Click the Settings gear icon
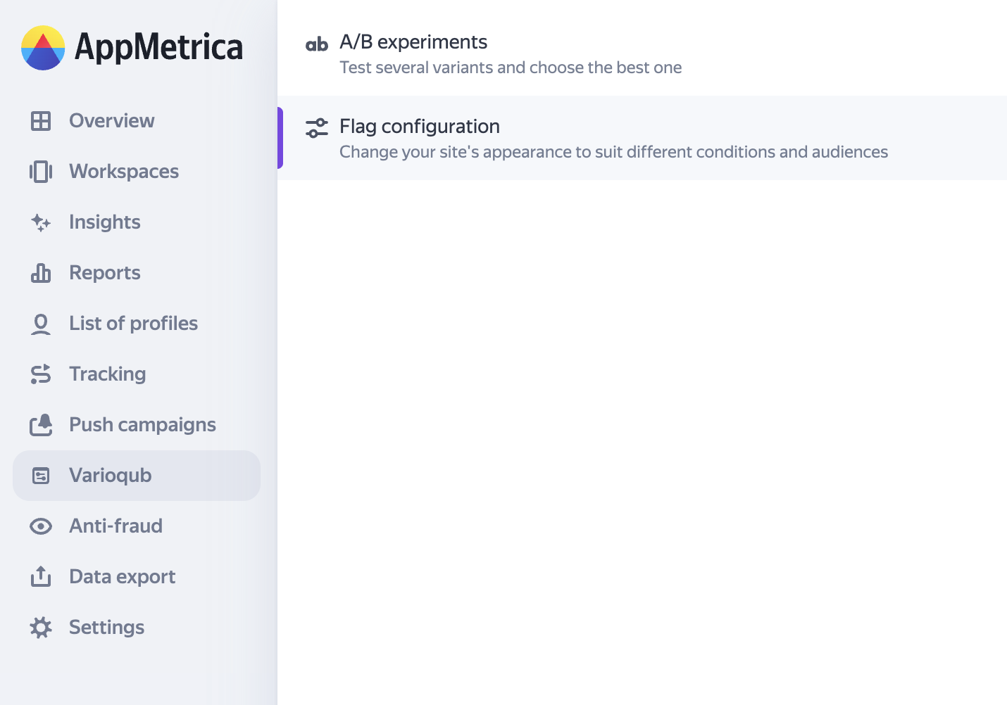The height and width of the screenshot is (705, 1007). coord(41,628)
